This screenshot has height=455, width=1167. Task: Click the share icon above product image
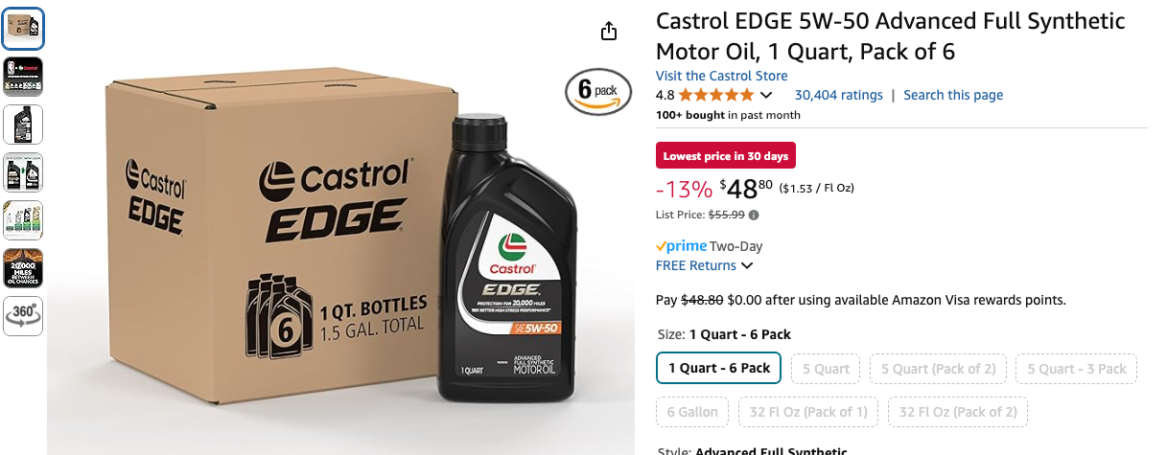coord(609,32)
